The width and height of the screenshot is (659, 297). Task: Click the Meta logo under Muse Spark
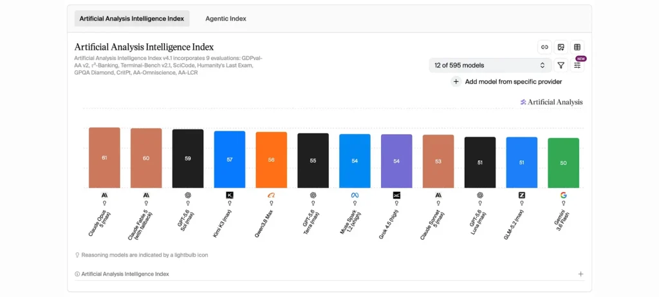tap(355, 195)
